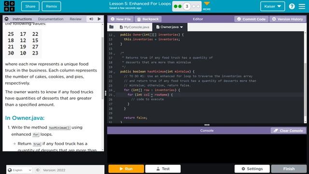Place cursor on return false line

pyautogui.click(x=135, y=118)
